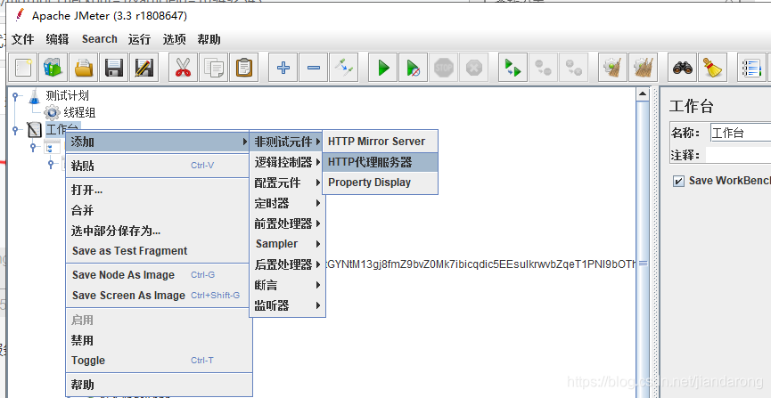The width and height of the screenshot is (771, 398).
Task: Choose 选中部分保存为... menu entry
Action: (159, 231)
